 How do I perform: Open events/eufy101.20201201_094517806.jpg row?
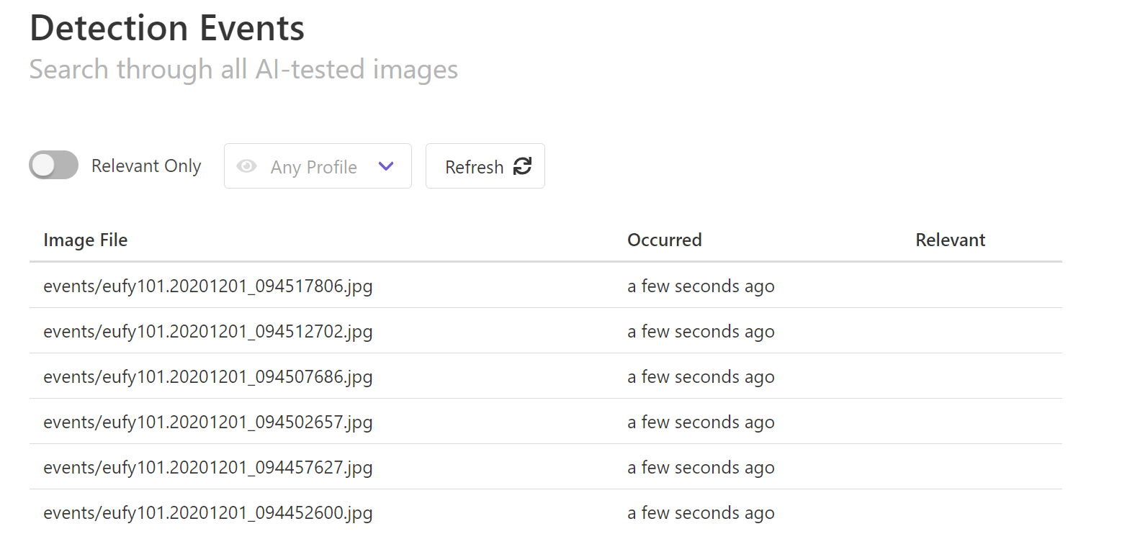point(546,286)
